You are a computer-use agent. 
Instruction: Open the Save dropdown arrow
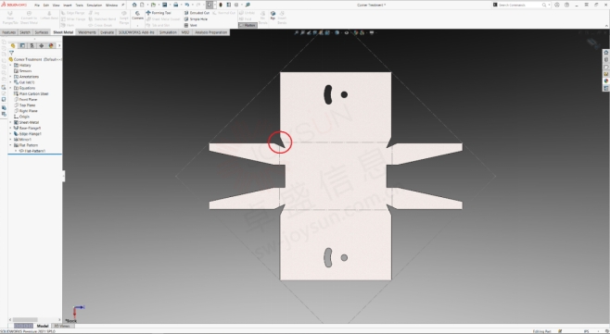coord(170,5)
